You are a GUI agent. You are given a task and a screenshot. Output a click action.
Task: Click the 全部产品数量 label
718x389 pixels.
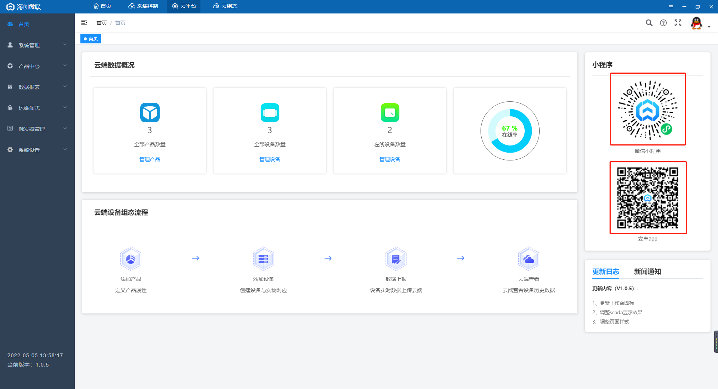point(150,144)
